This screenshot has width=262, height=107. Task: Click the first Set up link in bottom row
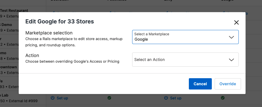[62, 98]
